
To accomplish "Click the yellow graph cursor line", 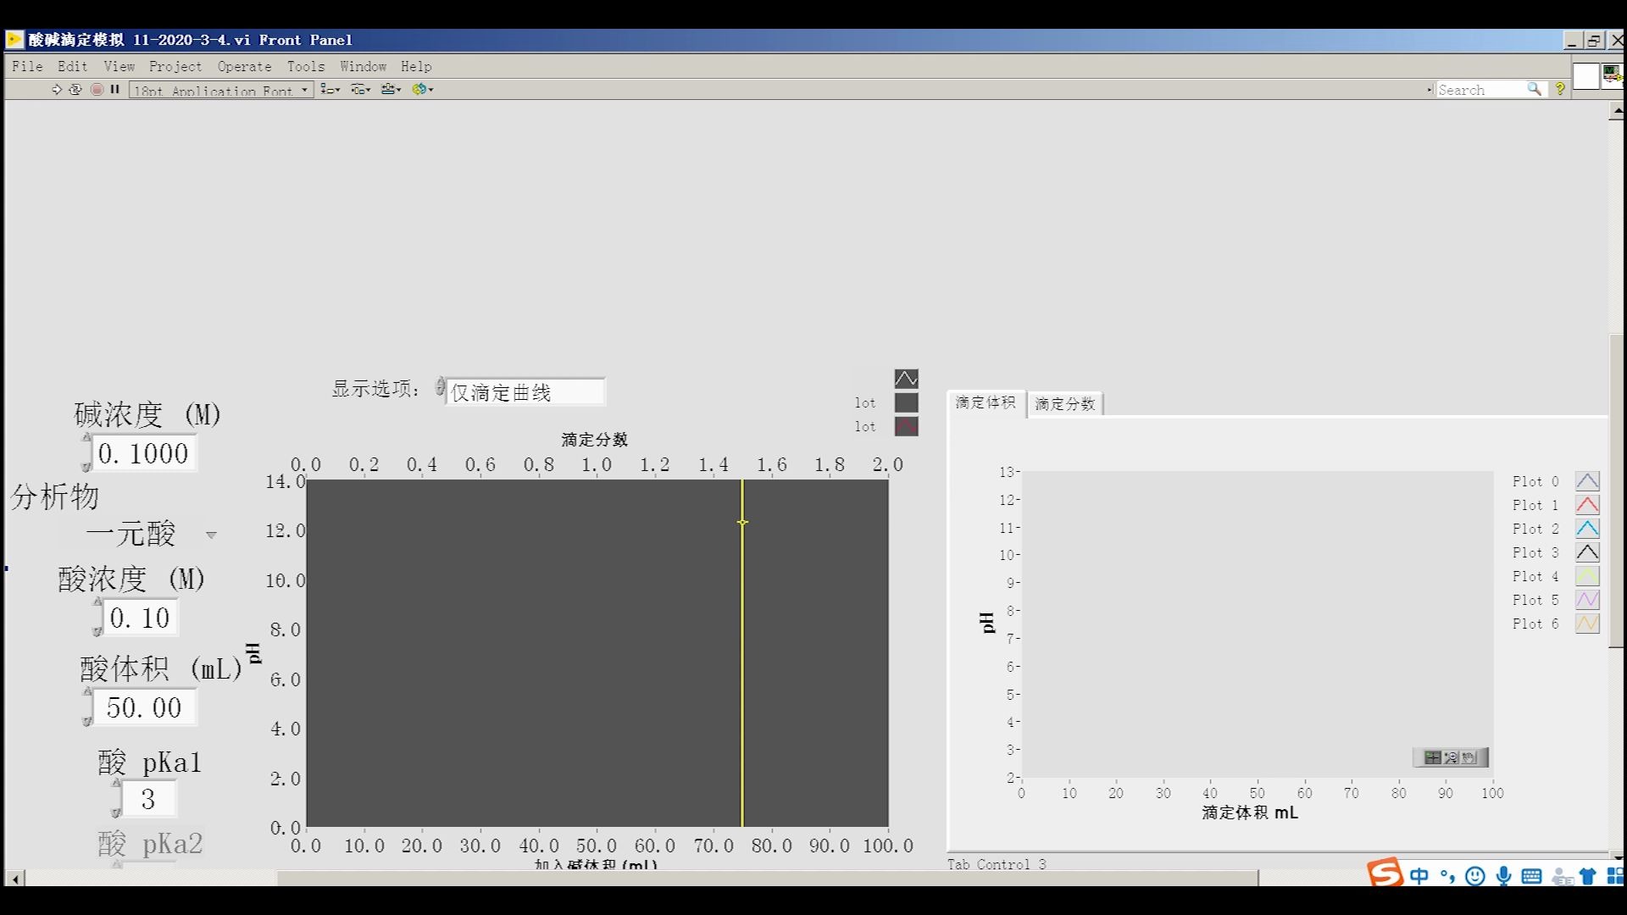I will click(x=742, y=652).
